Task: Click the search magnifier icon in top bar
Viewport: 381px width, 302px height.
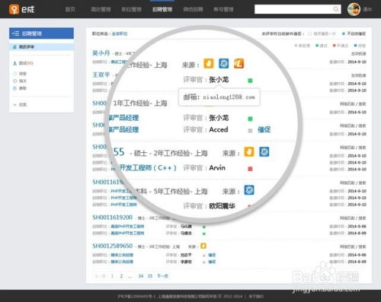Action: pos(336,9)
